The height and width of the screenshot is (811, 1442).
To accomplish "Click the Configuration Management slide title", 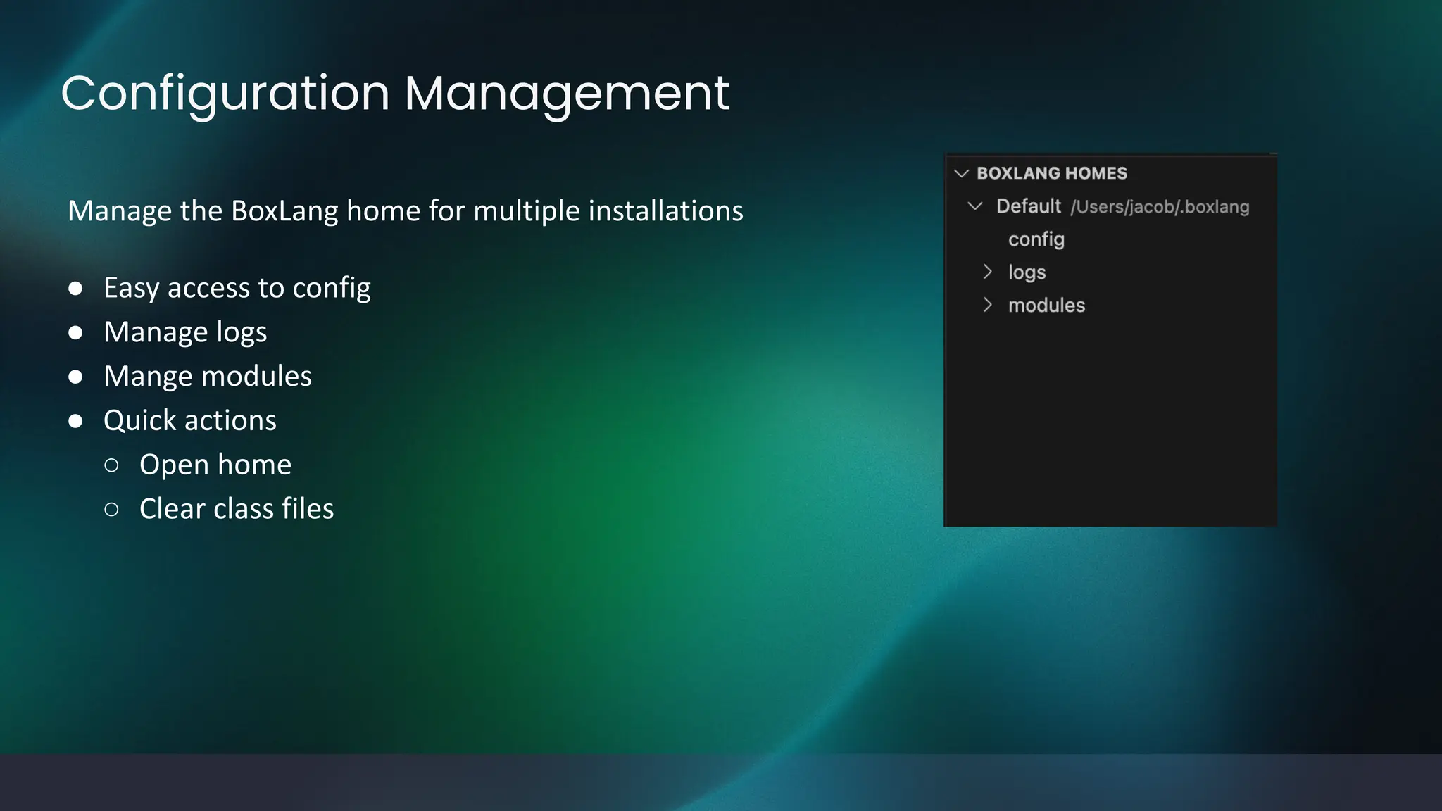I will tap(395, 93).
